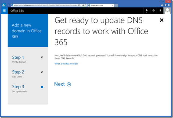Click the Step 3 current-step blue dot
Image resolution: width=173 pixels, height=118 pixels.
pos(42,87)
